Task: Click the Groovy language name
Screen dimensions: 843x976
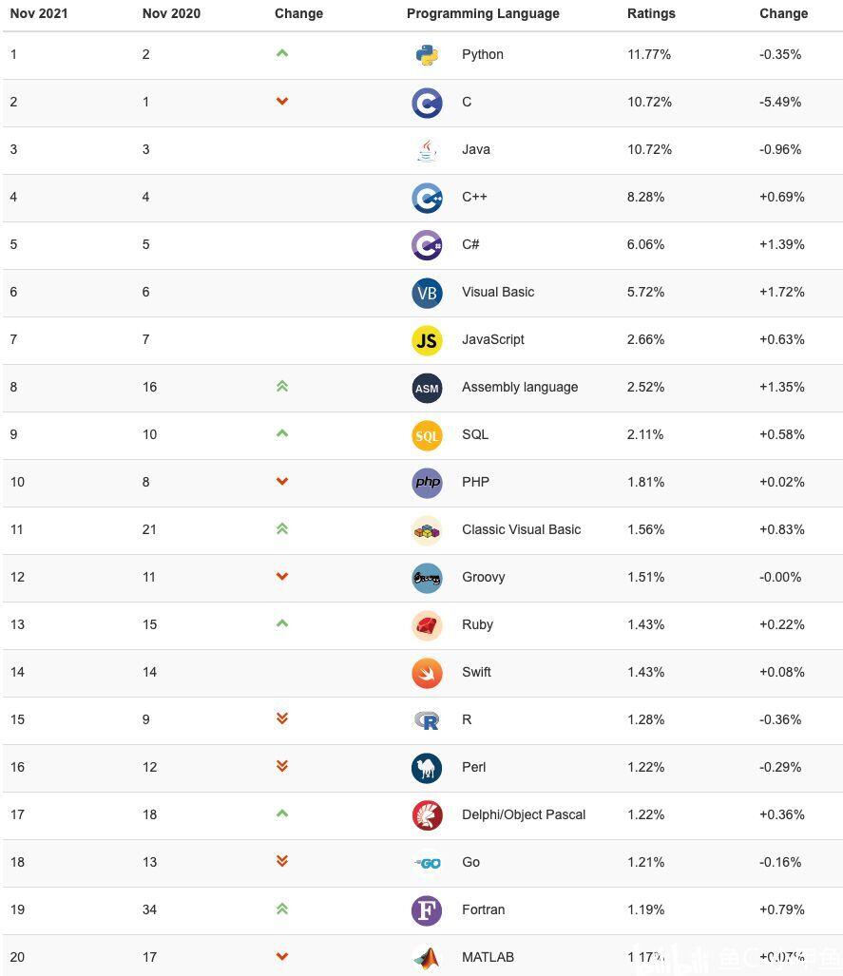Action: click(483, 578)
